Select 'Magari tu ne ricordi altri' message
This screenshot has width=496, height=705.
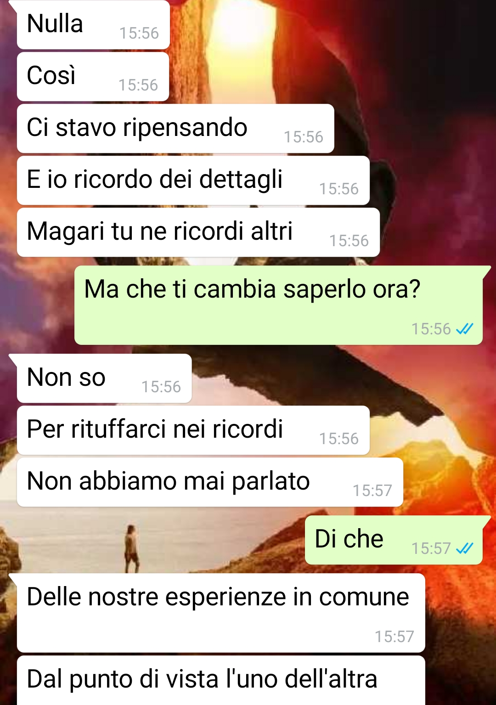click(198, 232)
